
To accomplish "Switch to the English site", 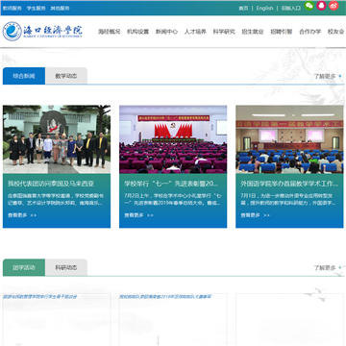I will click(264, 9).
